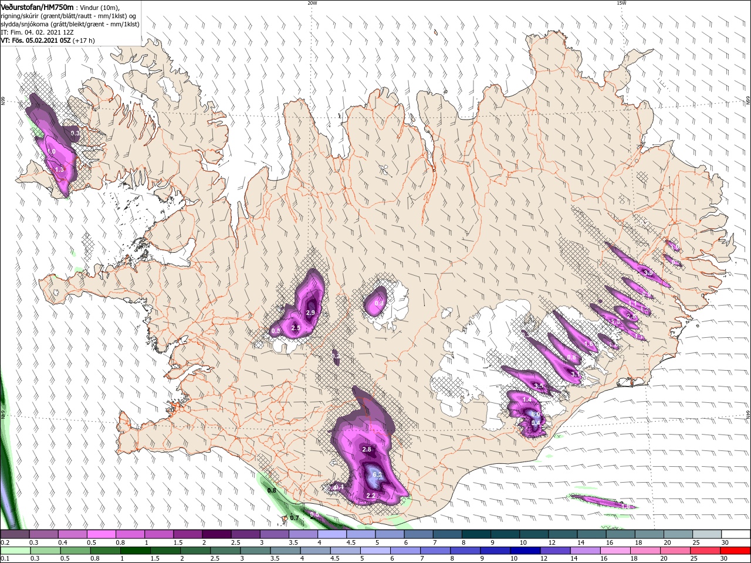Click the 2.8 precipitation value above 6.2
Screen dimensions: 751x563
pyautogui.click(x=367, y=449)
